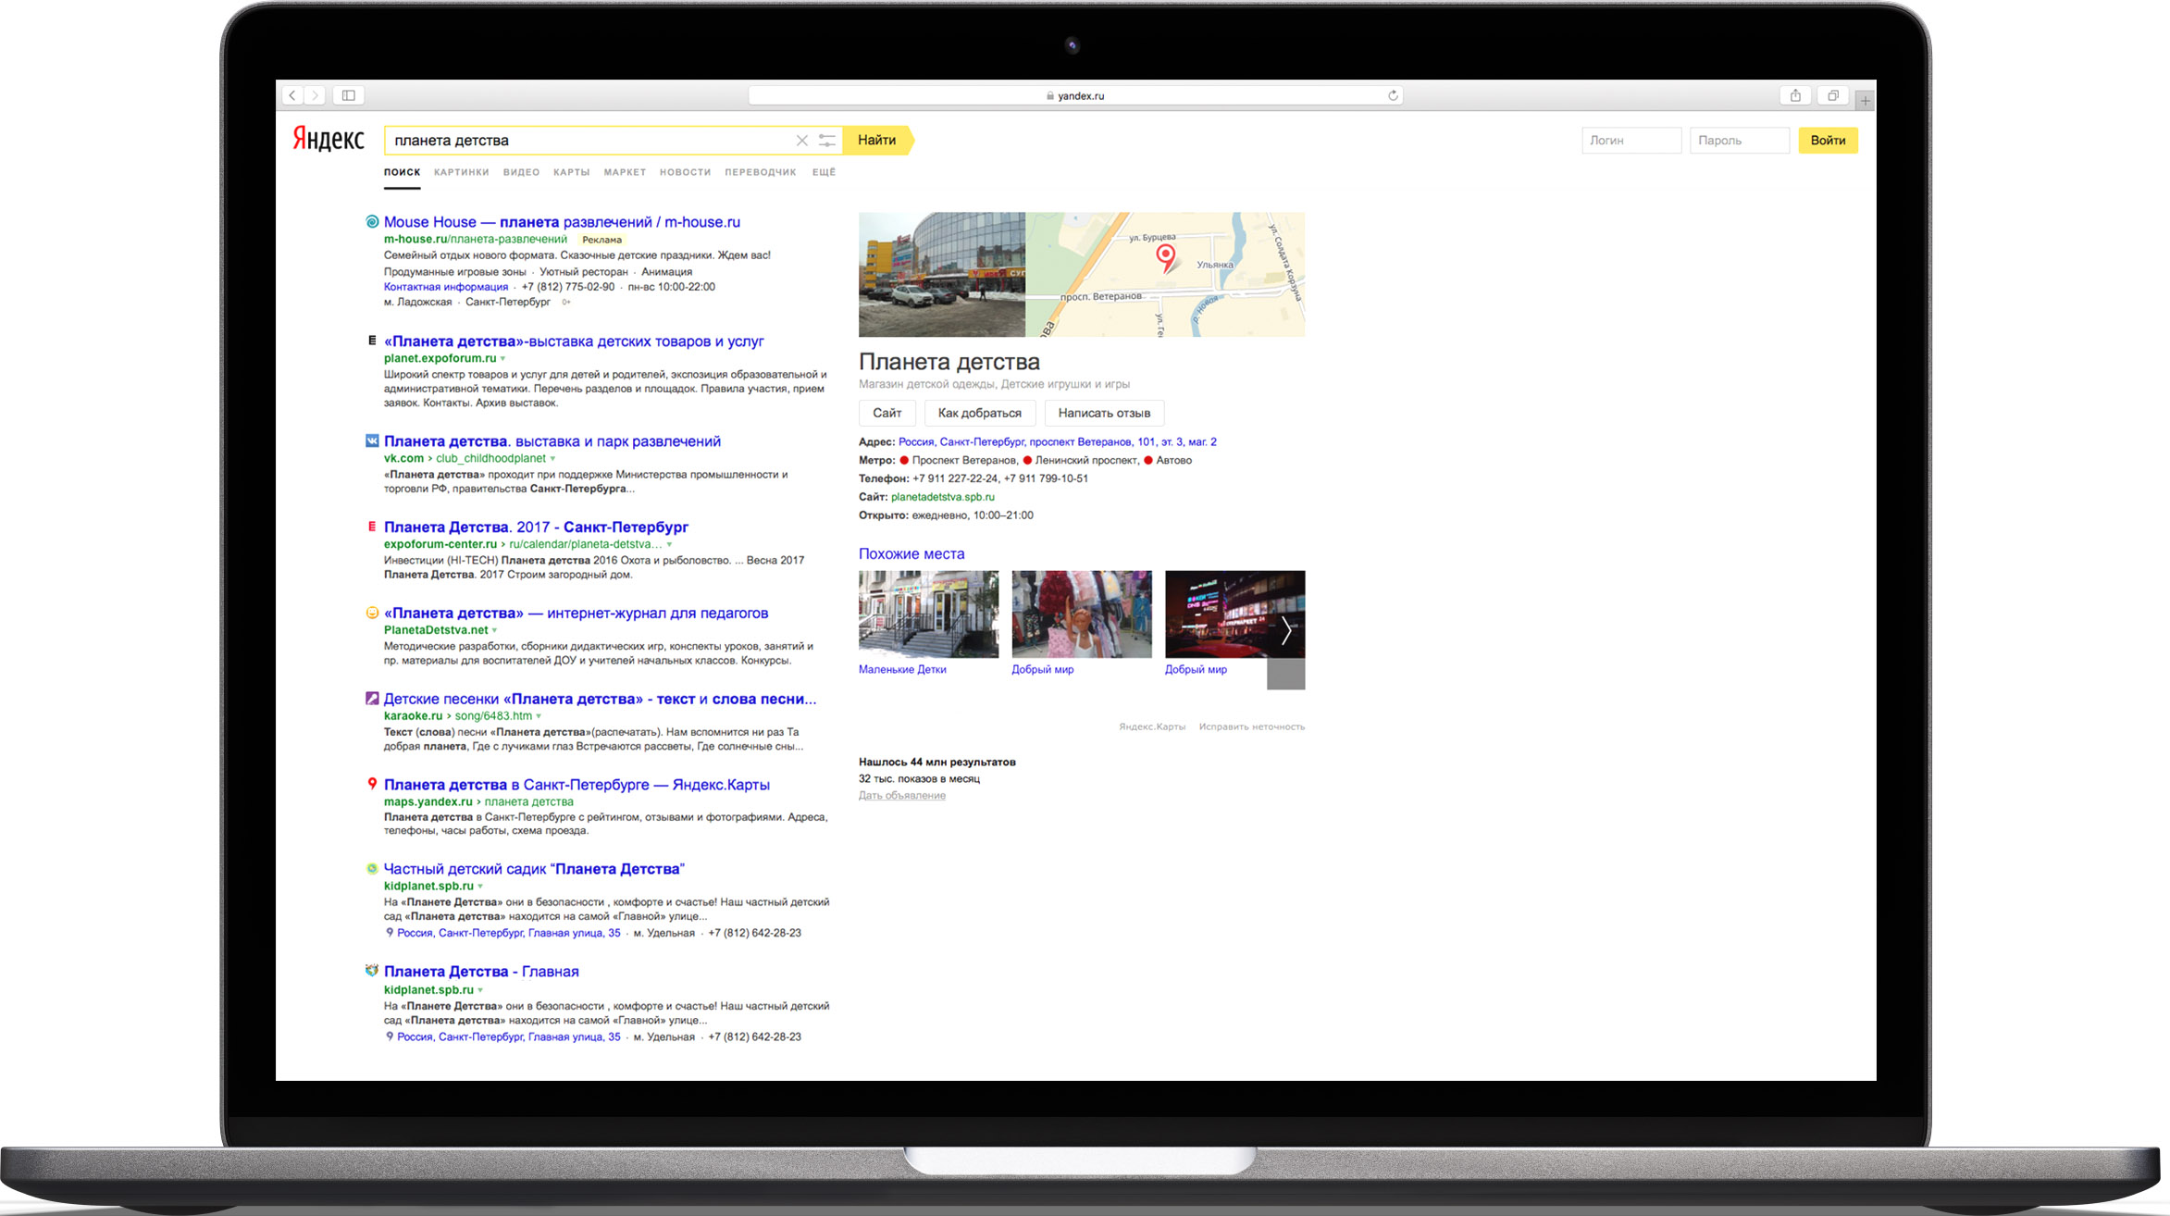Switch to the ВИДЕО tab
Image resolution: width=2170 pixels, height=1216 pixels.
[x=522, y=172]
